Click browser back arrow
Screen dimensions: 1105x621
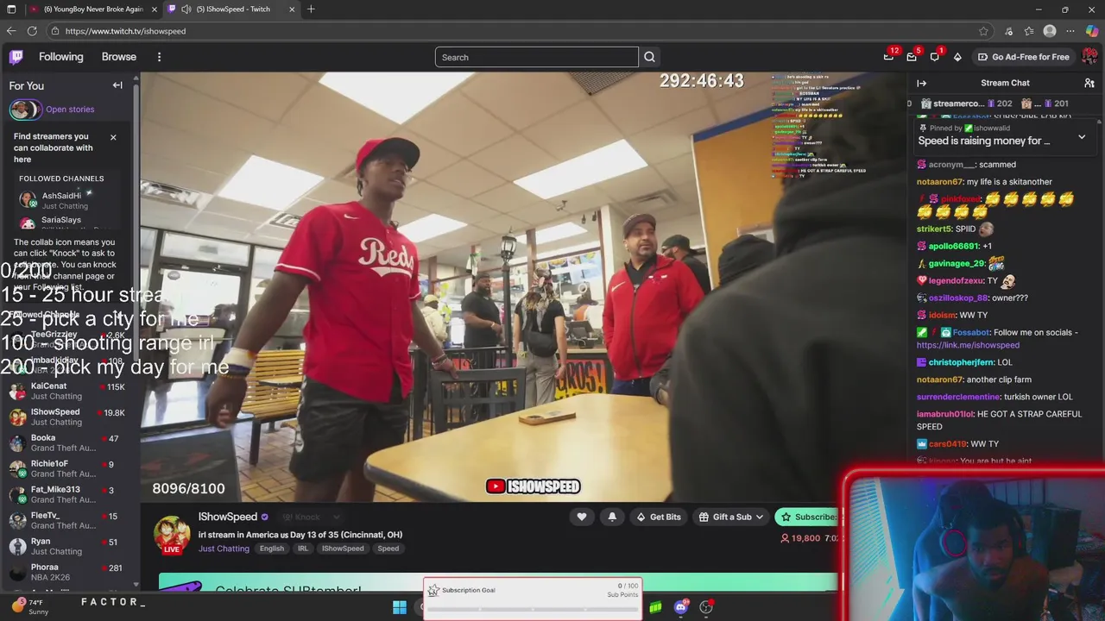11,31
